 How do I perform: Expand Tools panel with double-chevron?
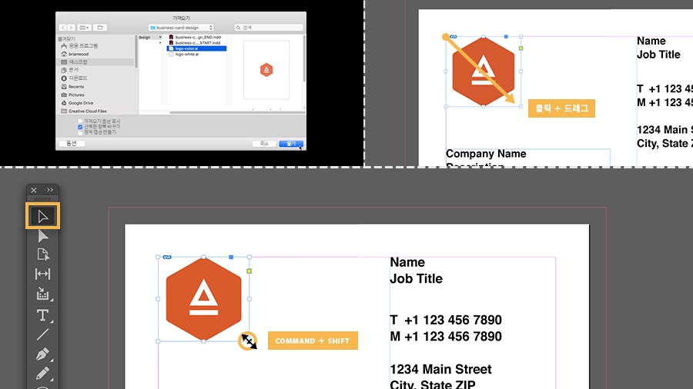[50, 190]
